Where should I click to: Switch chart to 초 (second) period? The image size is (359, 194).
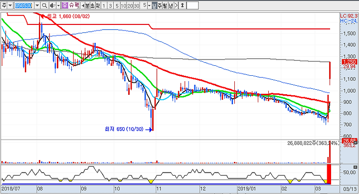click(x=93, y=5)
